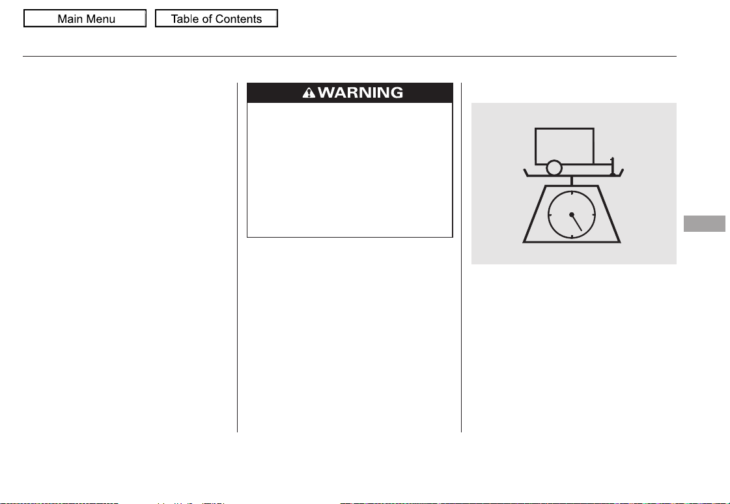Click the warning triangle icon

[x=309, y=92]
